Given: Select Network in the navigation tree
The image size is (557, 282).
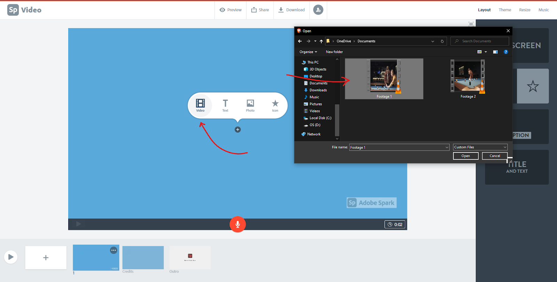Looking at the screenshot, I should [311, 134].
